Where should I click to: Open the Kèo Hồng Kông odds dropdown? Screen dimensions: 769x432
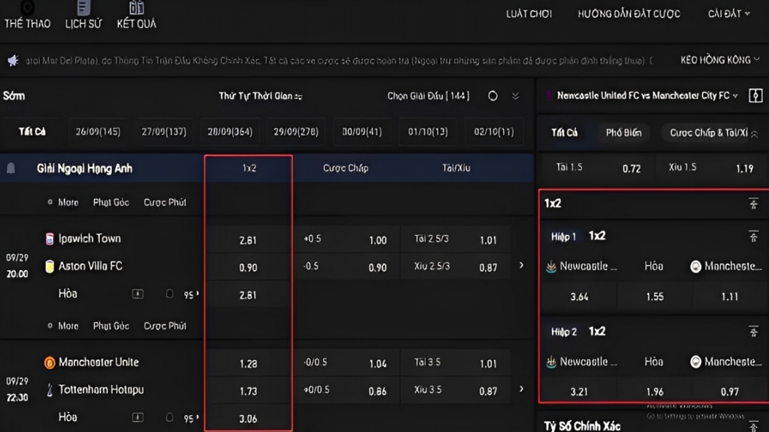coord(719,60)
